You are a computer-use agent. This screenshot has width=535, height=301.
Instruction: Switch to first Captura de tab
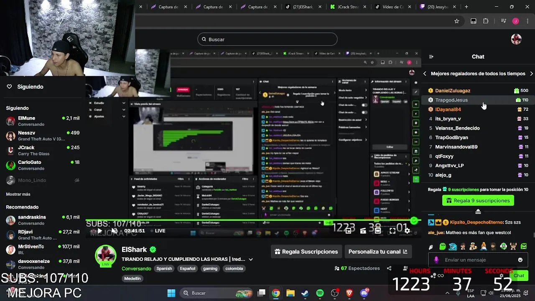(168, 7)
